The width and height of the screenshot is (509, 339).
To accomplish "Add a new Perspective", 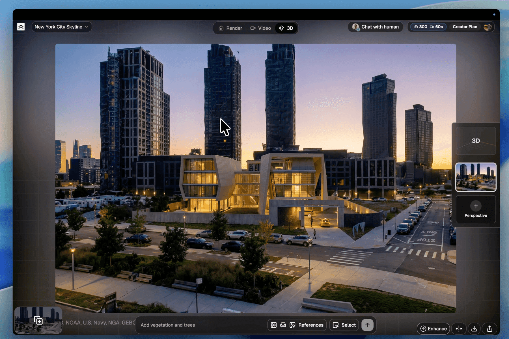I will coord(476,209).
